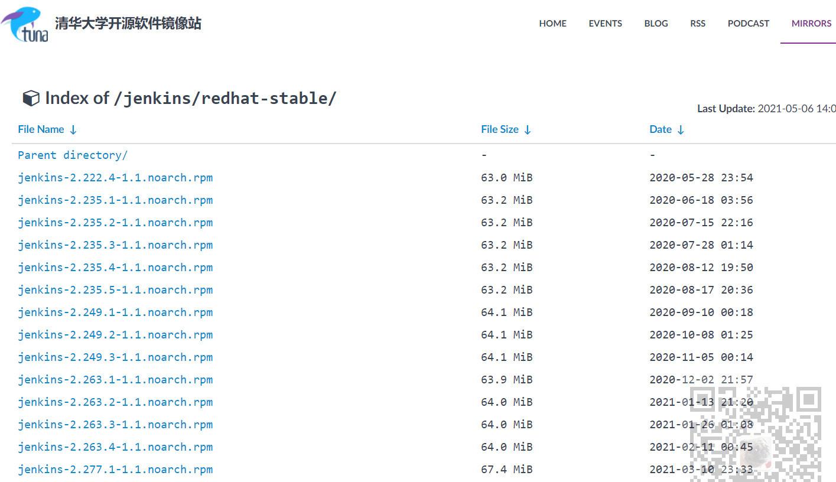Click the Last Update timestamp text
The image size is (836, 482).
766,109
